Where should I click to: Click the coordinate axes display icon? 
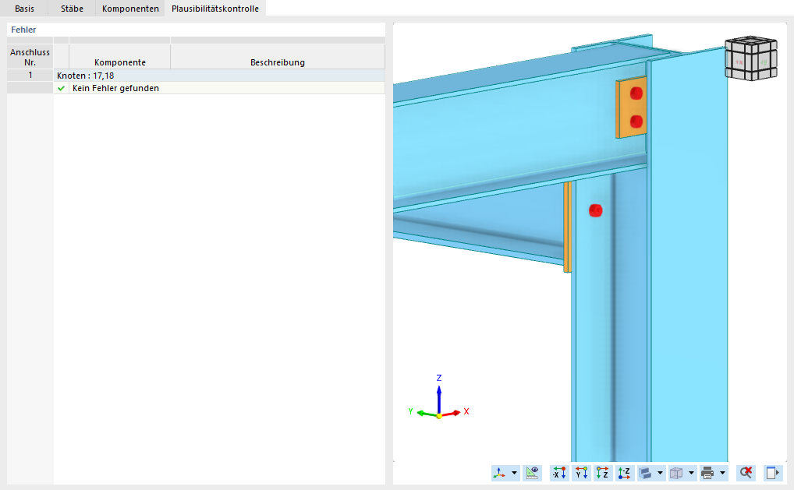click(x=499, y=473)
